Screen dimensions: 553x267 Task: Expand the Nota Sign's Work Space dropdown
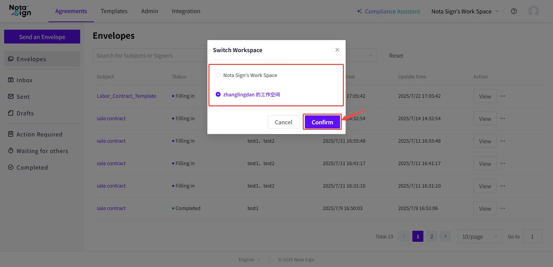(465, 11)
